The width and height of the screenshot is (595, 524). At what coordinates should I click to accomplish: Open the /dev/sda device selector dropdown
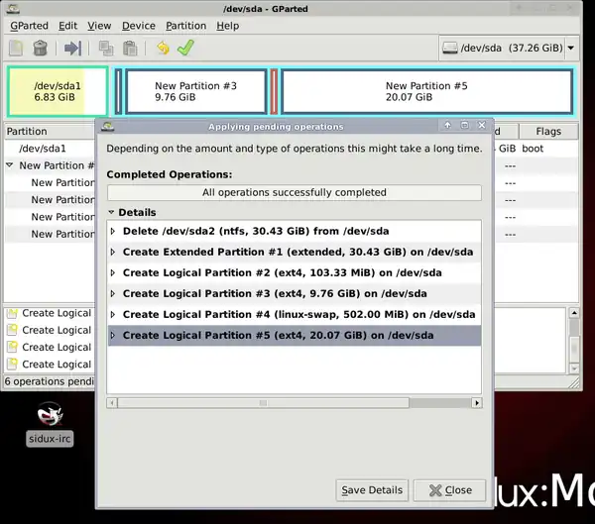click(506, 48)
